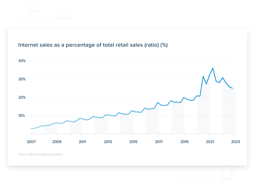This screenshot has width=255, height=185.
Task: Click the 20% y-axis label
Action: coord(22,97)
